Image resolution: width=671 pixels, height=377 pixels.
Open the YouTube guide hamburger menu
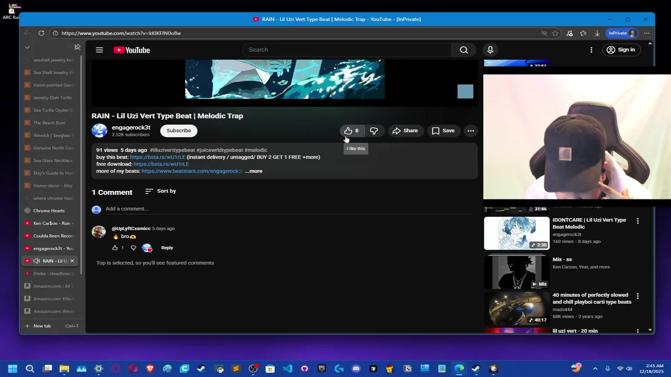click(99, 50)
